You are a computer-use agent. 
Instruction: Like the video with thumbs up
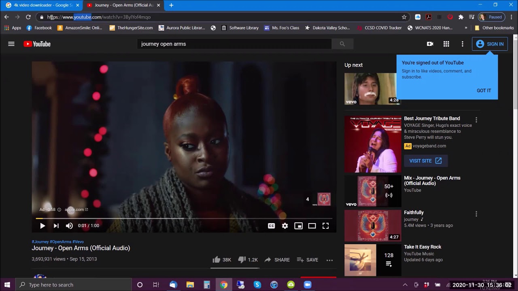click(x=222, y=260)
